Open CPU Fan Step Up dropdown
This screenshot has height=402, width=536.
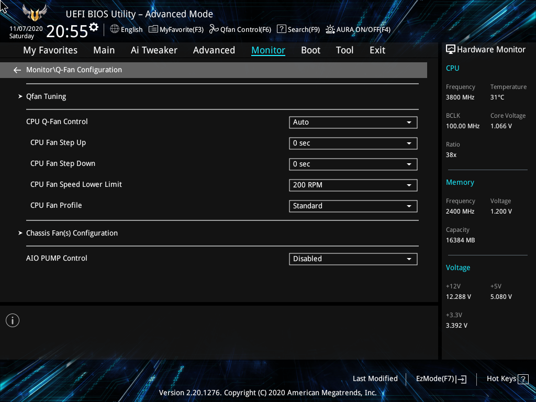tap(353, 143)
